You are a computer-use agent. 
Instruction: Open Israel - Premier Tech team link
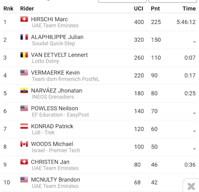56,150
